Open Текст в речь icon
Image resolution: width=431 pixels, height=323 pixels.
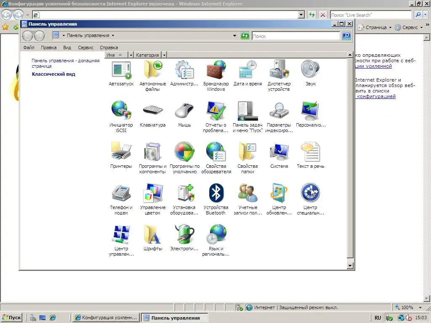310,156
